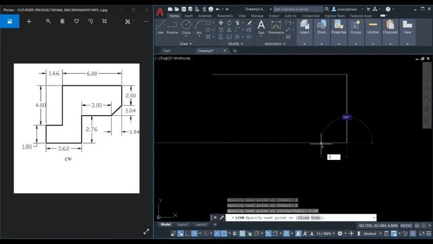Open the Groups panel button
433x244 pixels.
click(x=356, y=27)
